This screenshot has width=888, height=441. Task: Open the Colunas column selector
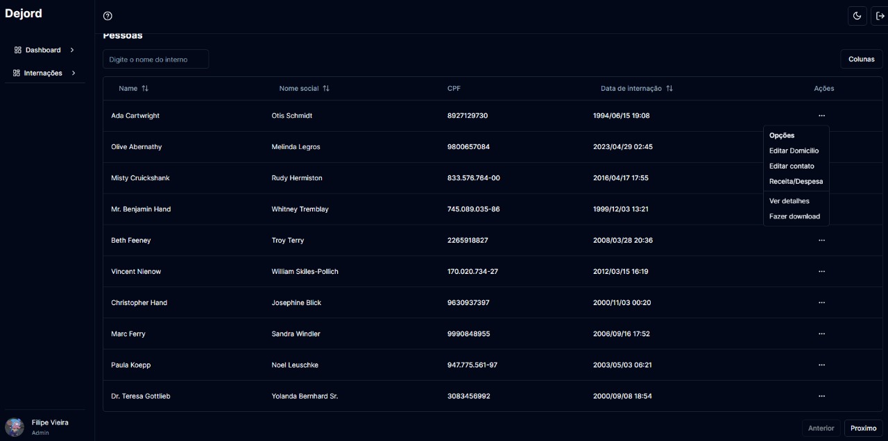pos(861,59)
